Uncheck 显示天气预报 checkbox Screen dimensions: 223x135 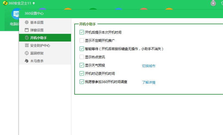point(82,65)
